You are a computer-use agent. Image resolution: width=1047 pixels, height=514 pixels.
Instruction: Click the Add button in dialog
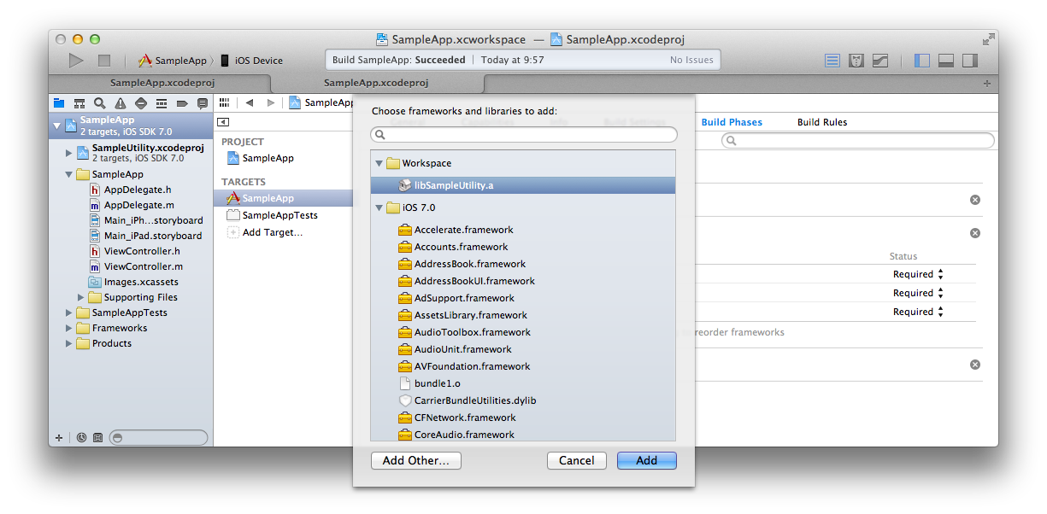pyautogui.click(x=646, y=460)
